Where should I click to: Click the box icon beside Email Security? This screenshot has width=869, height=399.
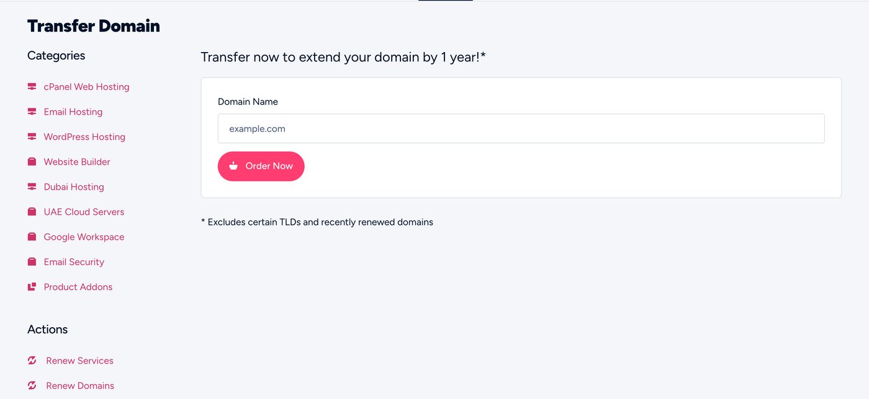click(32, 262)
